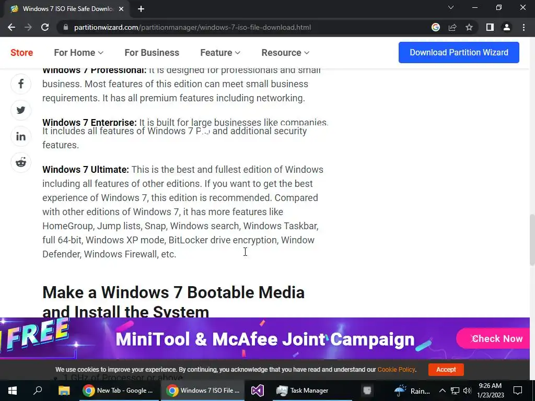Click the page's vertical scrollbar thumb
The width and height of the screenshot is (535, 401).
click(x=532, y=239)
